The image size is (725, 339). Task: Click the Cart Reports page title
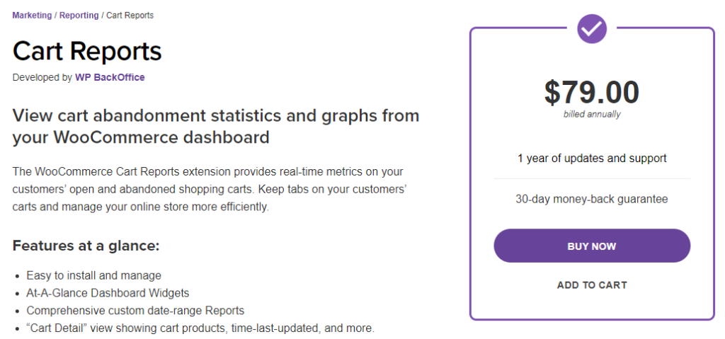(87, 51)
